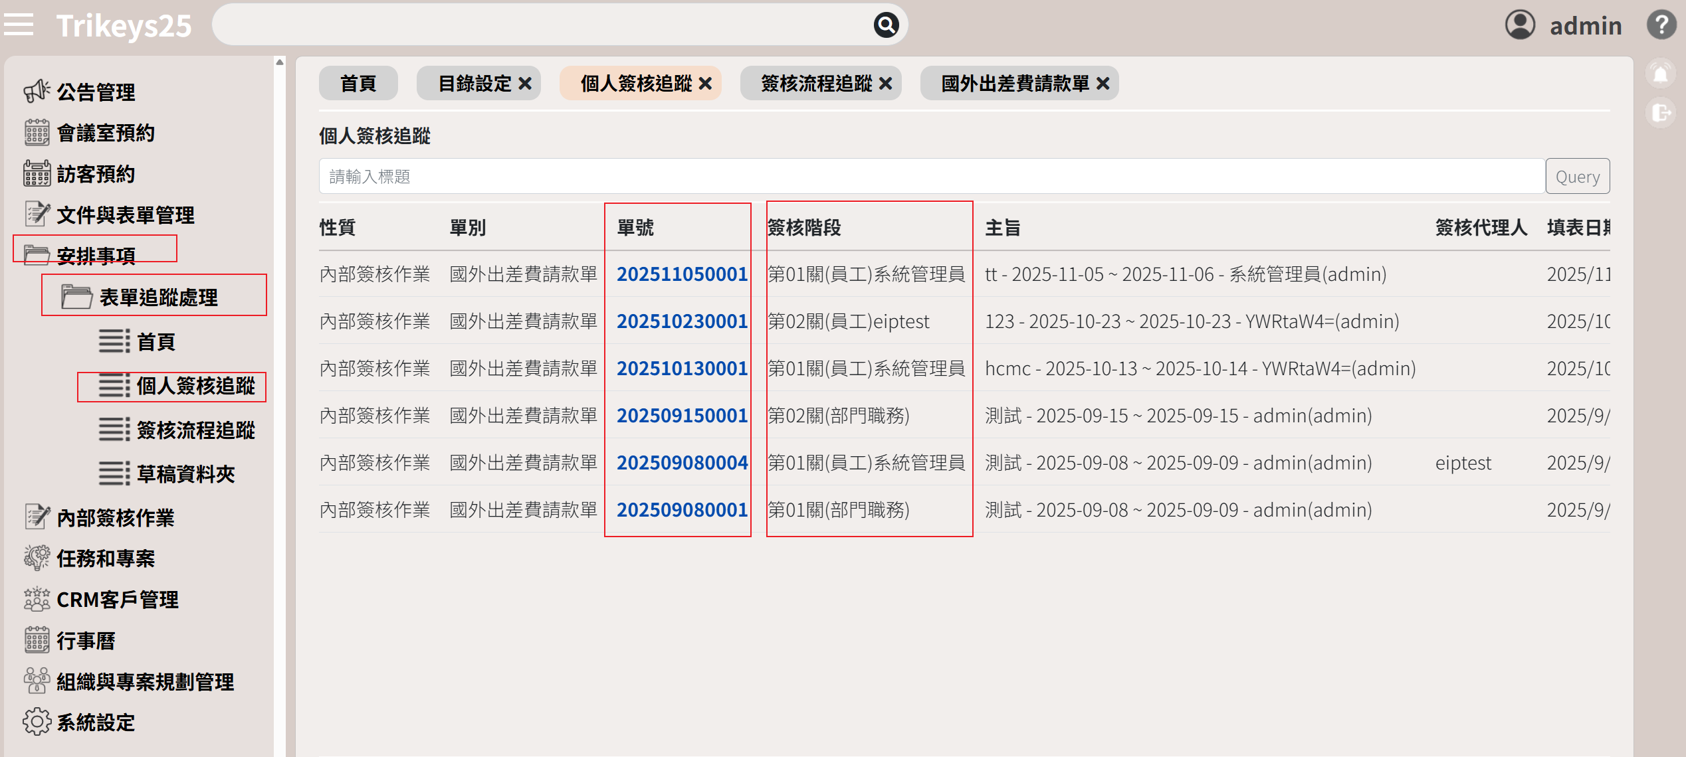Click the notification bell icon
1686x757 pixels.
tap(1660, 74)
